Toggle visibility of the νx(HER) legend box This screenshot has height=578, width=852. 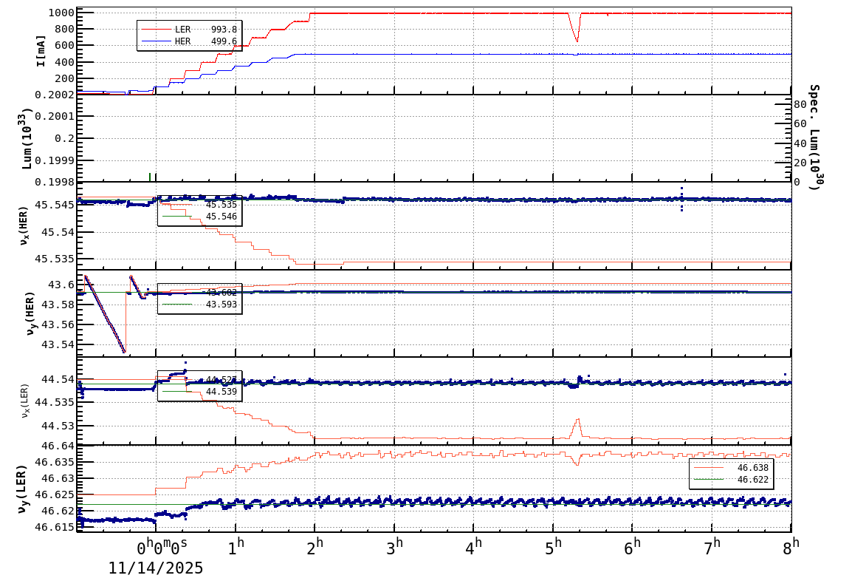(199, 211)
